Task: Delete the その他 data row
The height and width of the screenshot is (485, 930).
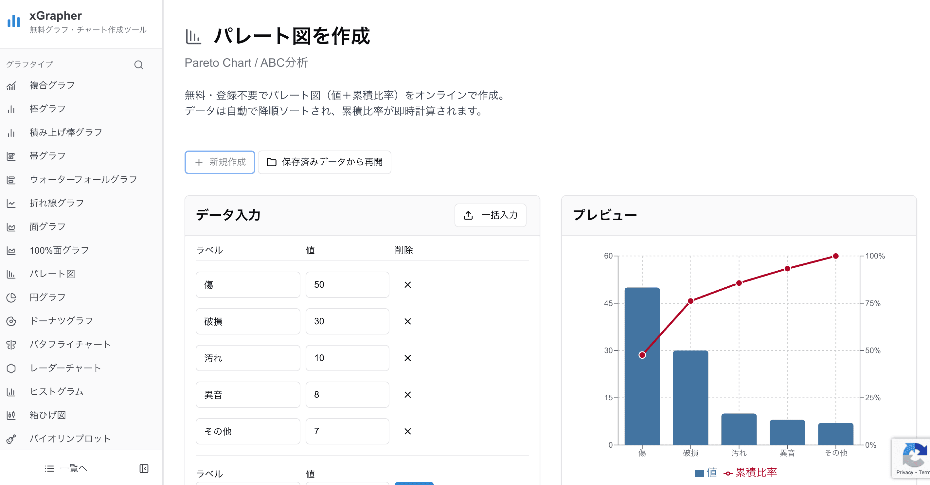Action: click(x=407, y=431)
